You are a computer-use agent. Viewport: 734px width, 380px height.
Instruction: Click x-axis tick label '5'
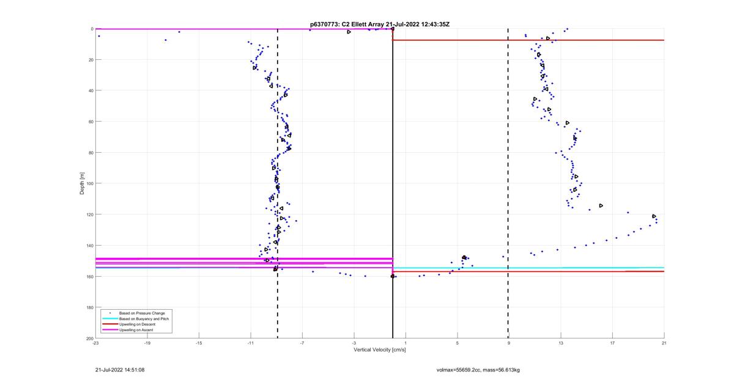point(457,343)
